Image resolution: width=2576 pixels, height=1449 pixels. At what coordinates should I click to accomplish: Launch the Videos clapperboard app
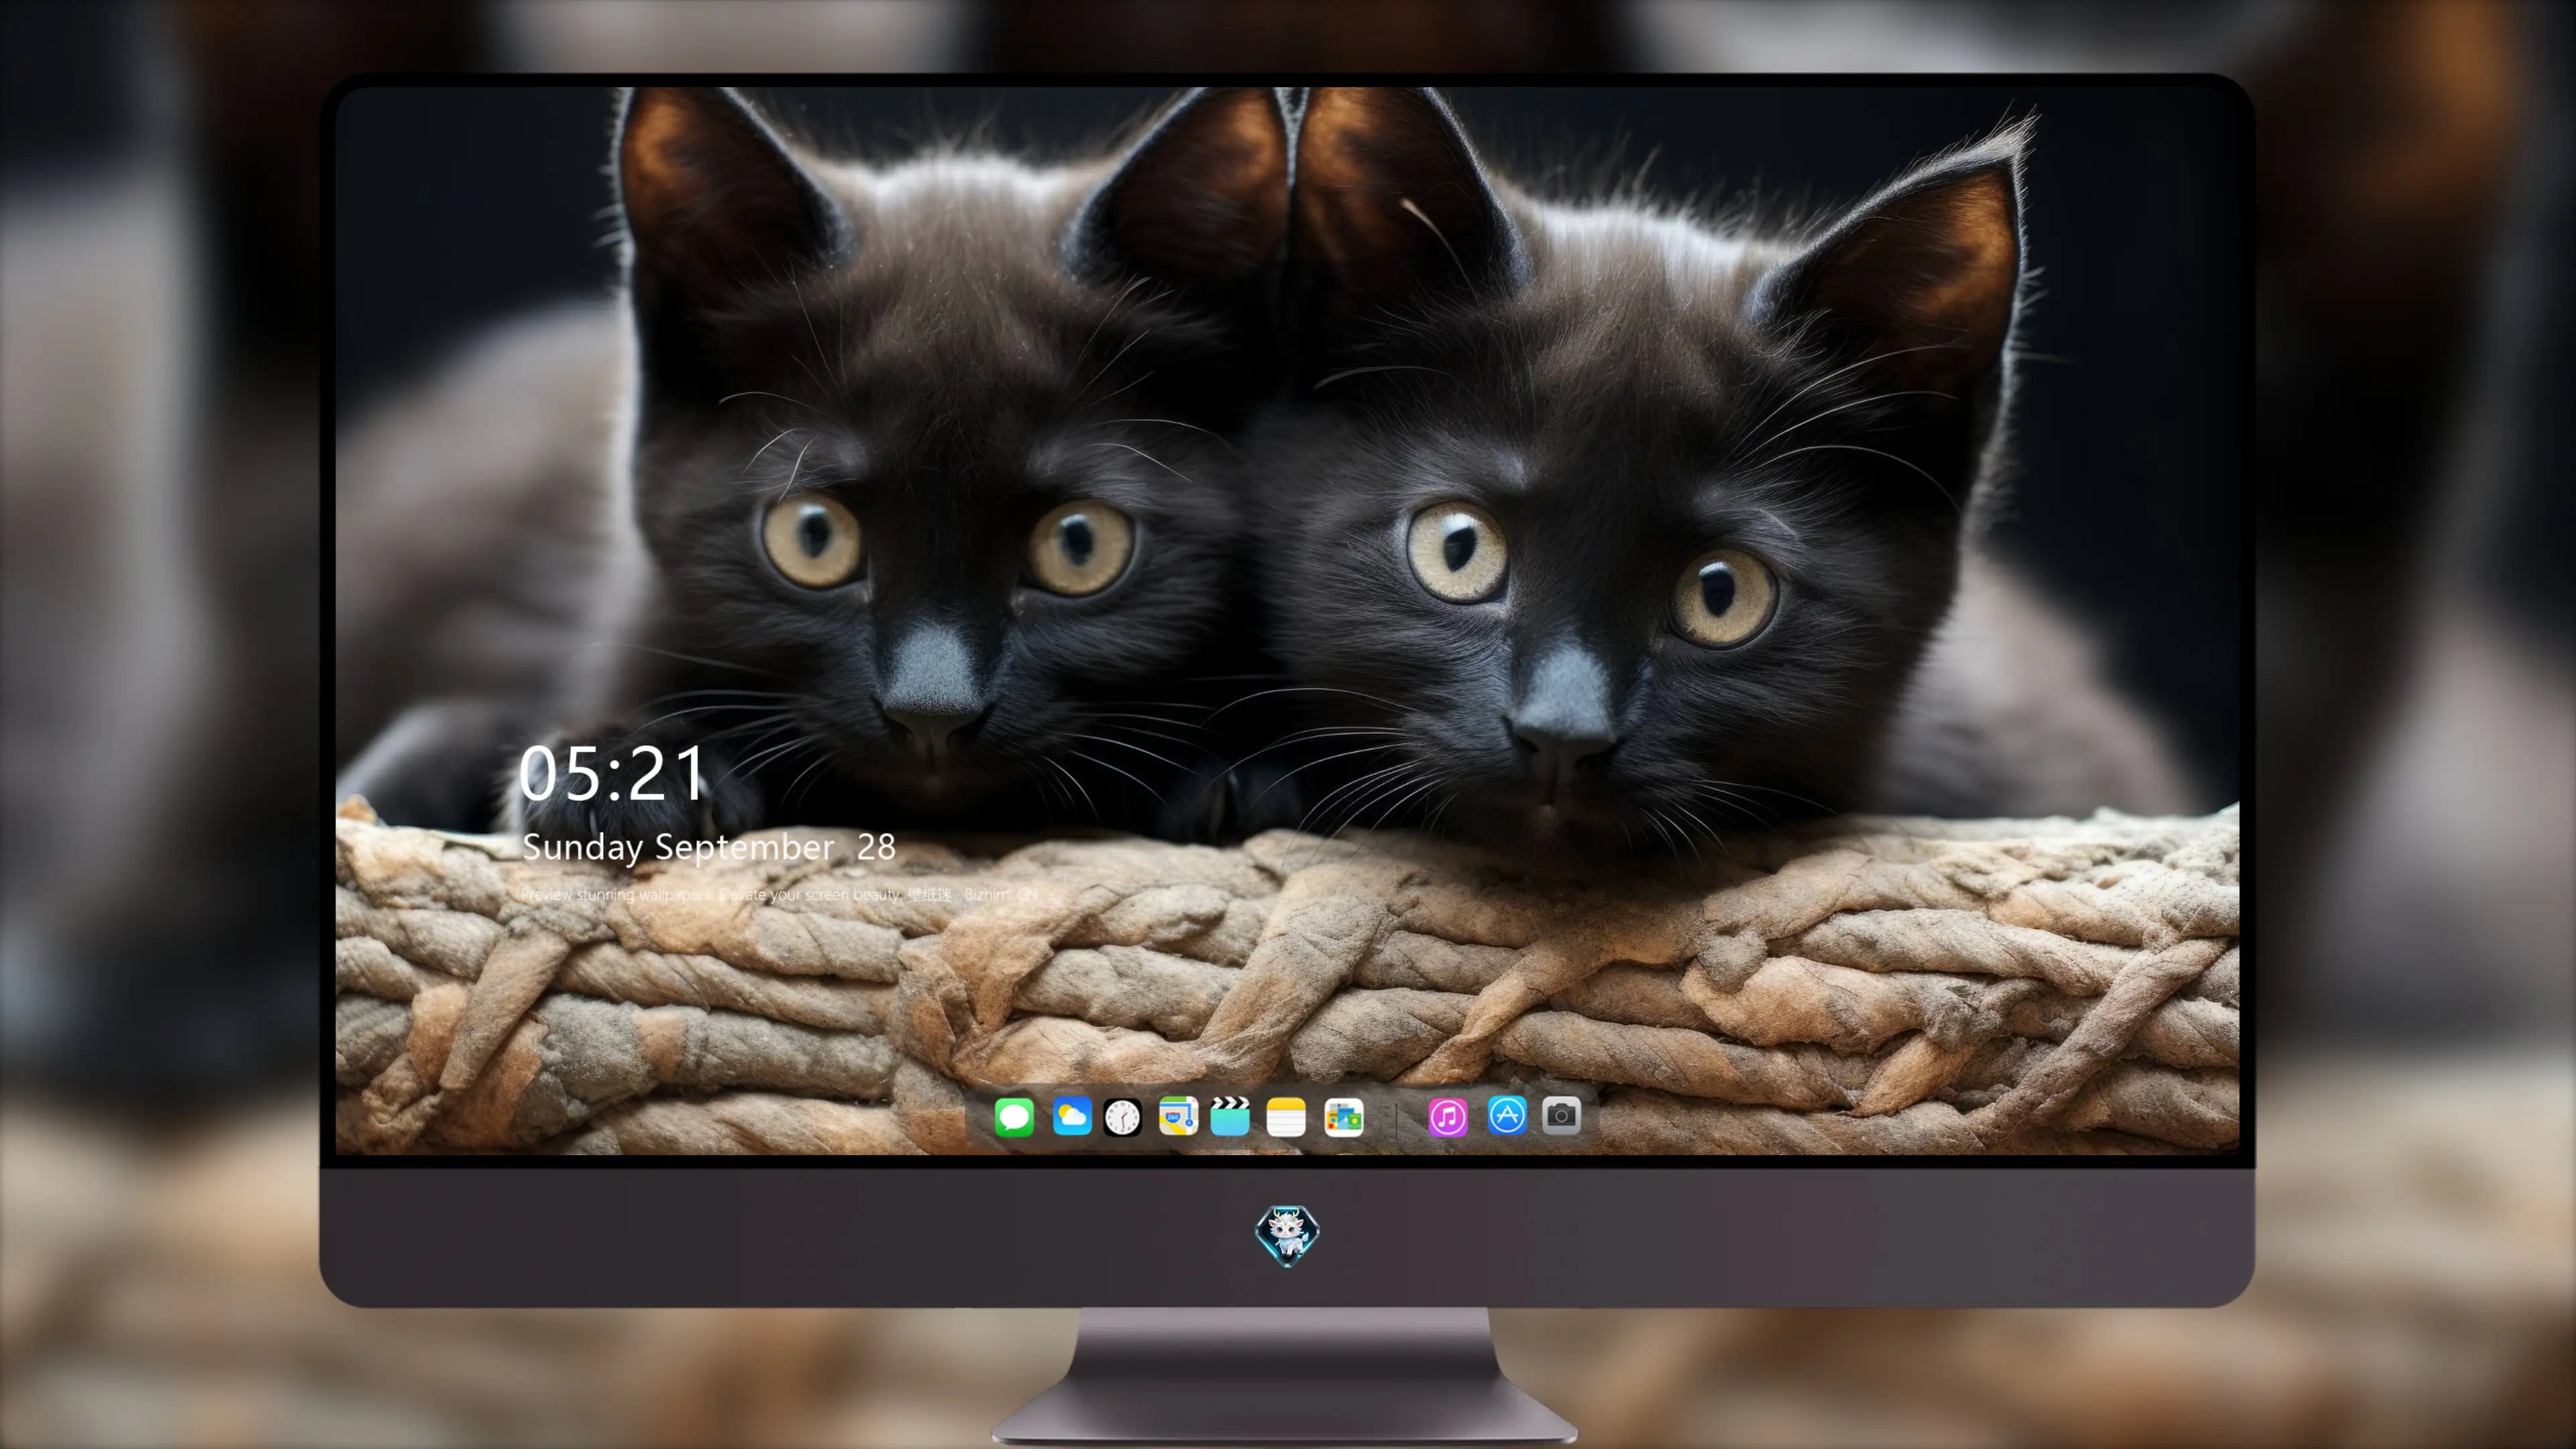pos(1230,1116)
